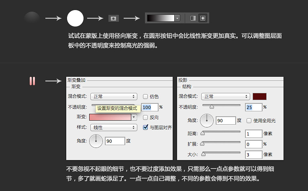Click gradient overlay angle field 90
308x191 pixels.
tap(115, 141)
